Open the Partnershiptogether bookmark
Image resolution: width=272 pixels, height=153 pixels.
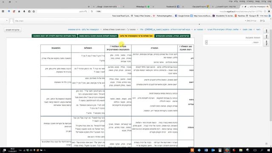(167, 16)
